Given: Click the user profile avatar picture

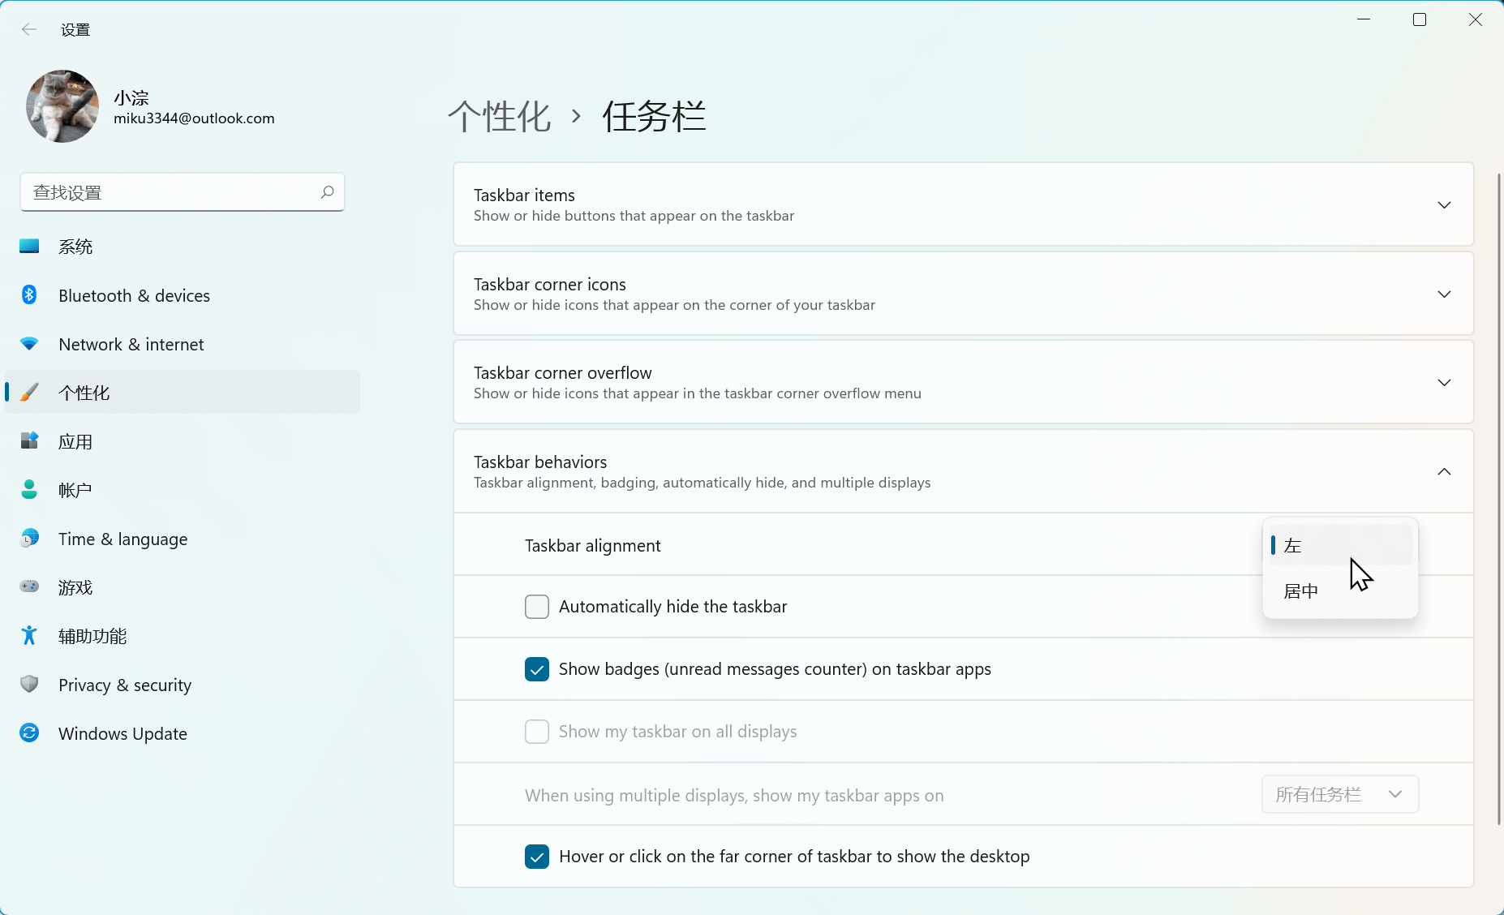Looking at the screenshot, I should coord(62,106).
